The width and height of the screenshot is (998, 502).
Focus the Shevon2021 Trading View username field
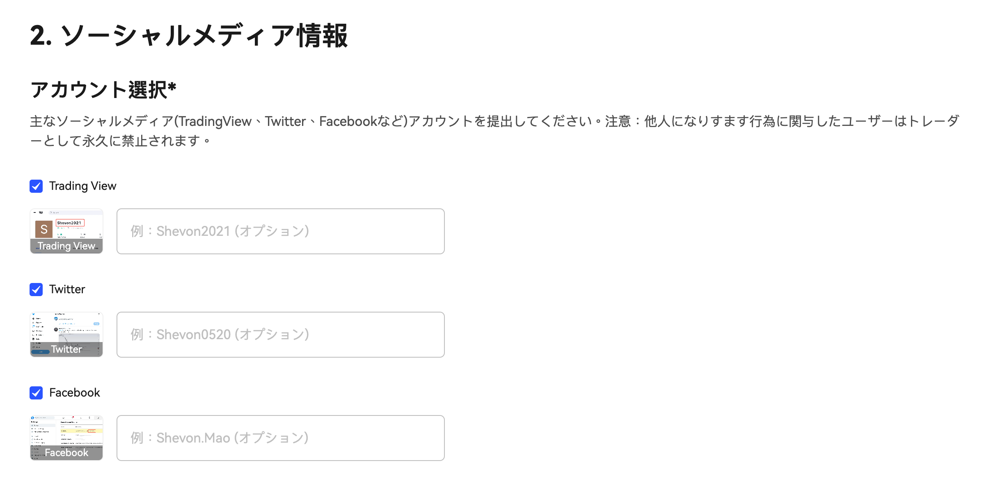click(x=280, y=231)
